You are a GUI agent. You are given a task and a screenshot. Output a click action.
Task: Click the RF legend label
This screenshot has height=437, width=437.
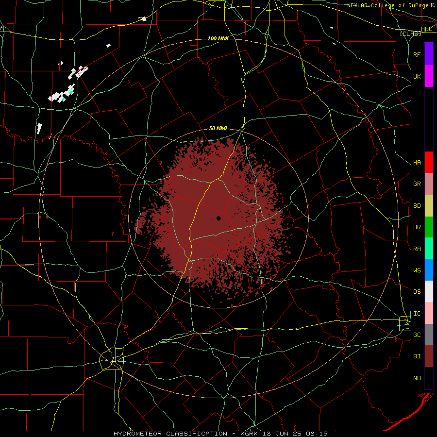pos(417,54)
